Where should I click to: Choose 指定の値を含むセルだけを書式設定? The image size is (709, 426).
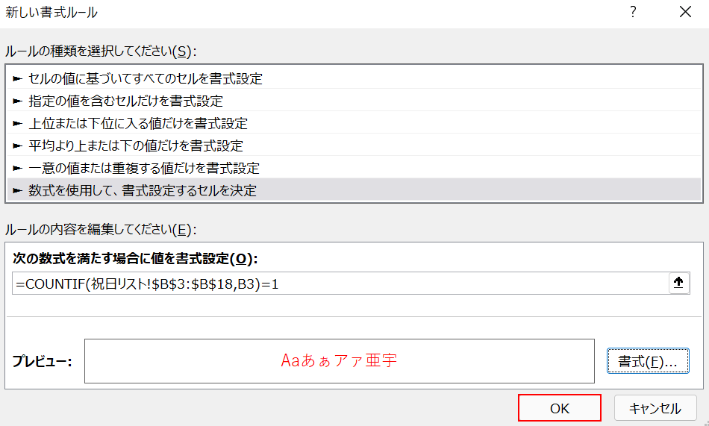point(354,101)
